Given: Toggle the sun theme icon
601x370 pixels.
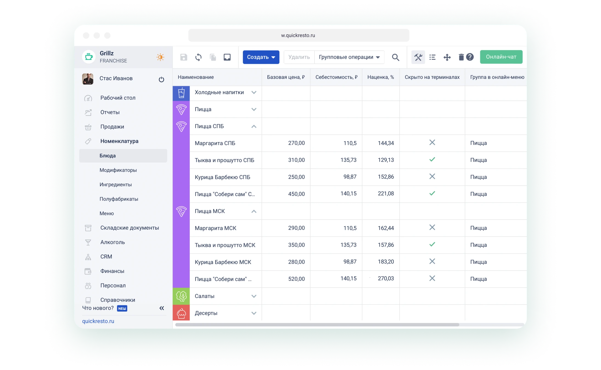Looking at the screenshot, I should pyautogui.click(x=160, y=57).
